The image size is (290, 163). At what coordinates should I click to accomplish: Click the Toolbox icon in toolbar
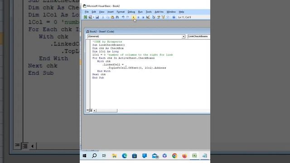[x=168, y=17]
